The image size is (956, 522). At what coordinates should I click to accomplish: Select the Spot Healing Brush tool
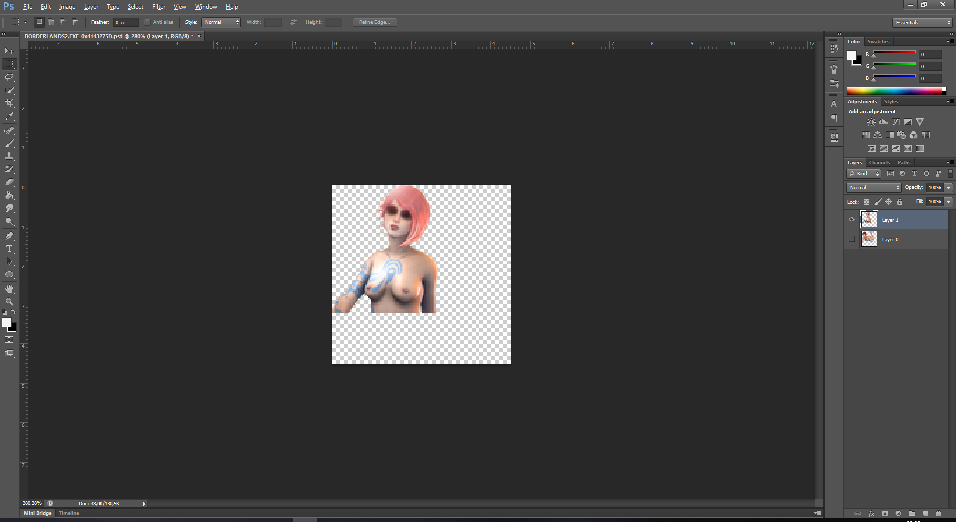coord(9,130)
